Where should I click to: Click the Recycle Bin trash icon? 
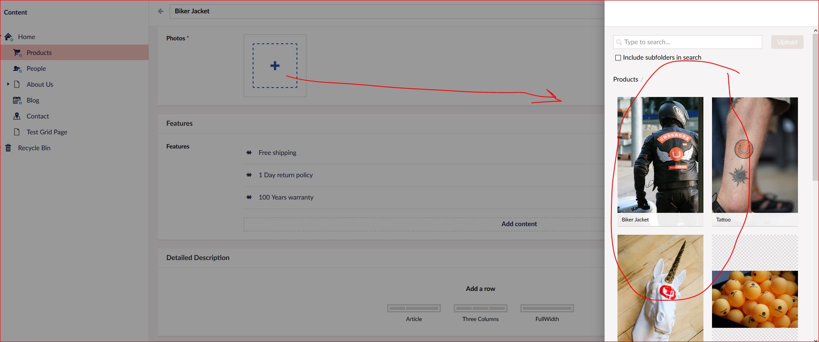(x=8, y=148)
